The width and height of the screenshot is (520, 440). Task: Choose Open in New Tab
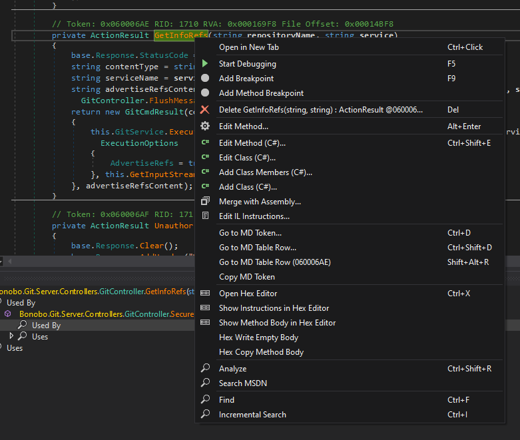(248, 47)
